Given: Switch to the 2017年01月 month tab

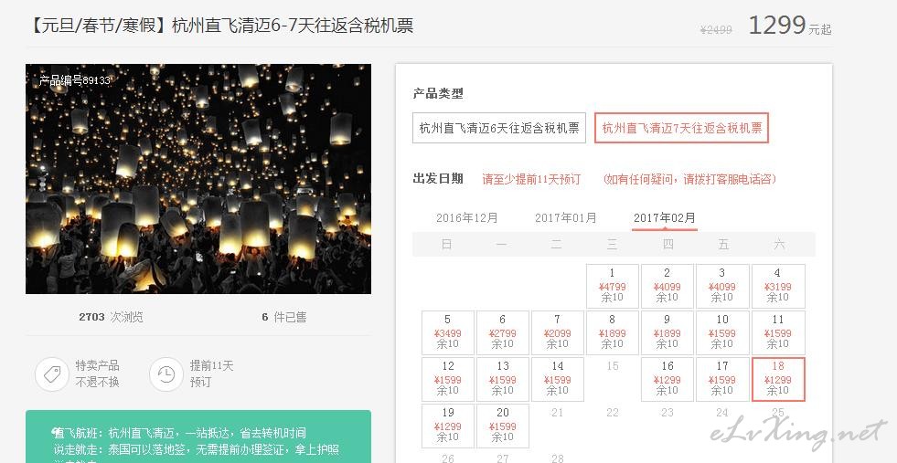Looking at the screenshot, I should click(x=566, y=217).
